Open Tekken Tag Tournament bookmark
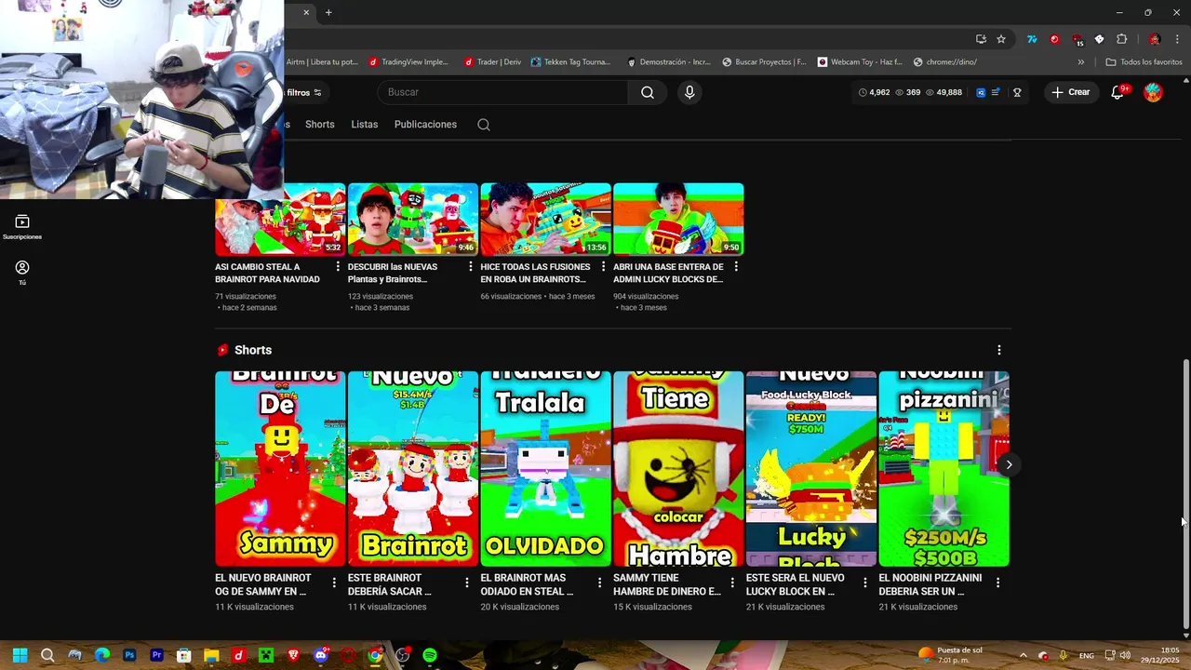This screenshot has height=670, width=1191. point(571,62)
